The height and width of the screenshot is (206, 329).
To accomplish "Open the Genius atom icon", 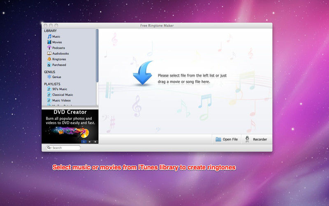I will 49,77.
